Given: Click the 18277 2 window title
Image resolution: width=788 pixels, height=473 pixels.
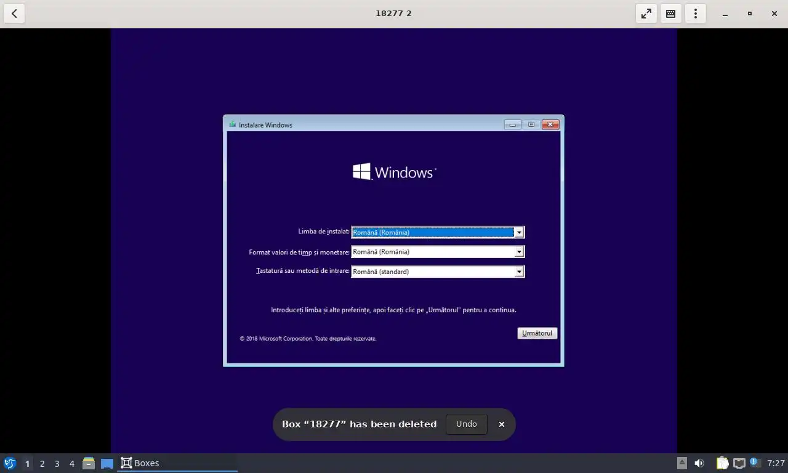Looking at the screenshot, I should pos(394,13).
